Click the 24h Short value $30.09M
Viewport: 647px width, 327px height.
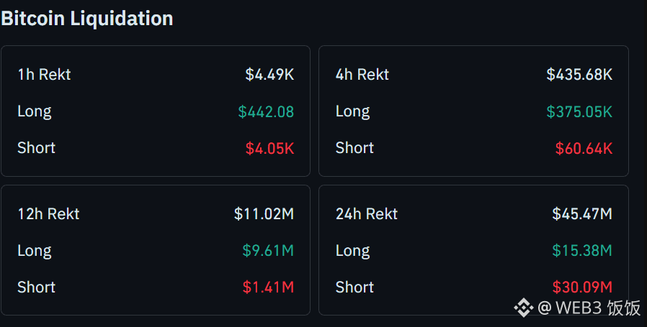coord(582,287)
